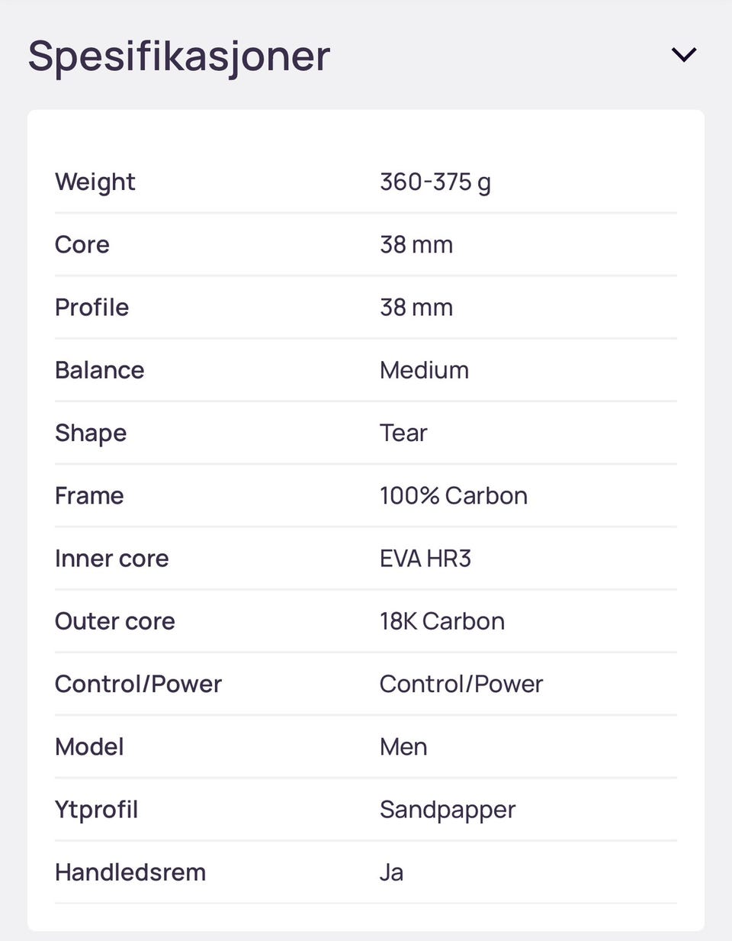Click the 100% Carbon frame value
The image size is (732, 941).
tap(454, 496)
